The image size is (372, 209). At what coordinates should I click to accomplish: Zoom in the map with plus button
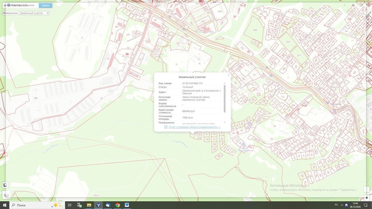click(367, 198)
